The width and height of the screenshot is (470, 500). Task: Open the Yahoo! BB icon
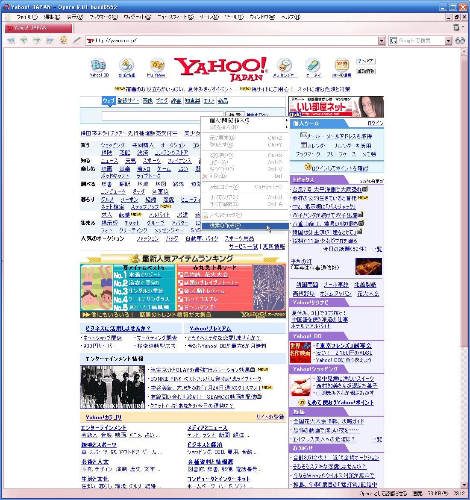99,65
